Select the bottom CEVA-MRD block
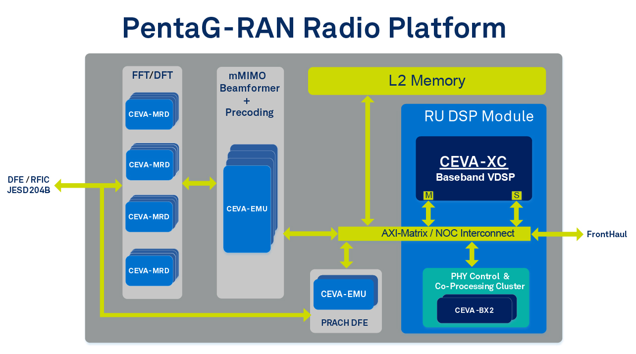This screenshot has height=354, width=636. 149,271
